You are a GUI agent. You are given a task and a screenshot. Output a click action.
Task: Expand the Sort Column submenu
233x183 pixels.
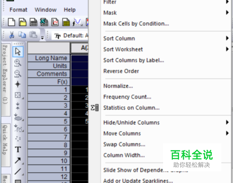pos(227,38)
